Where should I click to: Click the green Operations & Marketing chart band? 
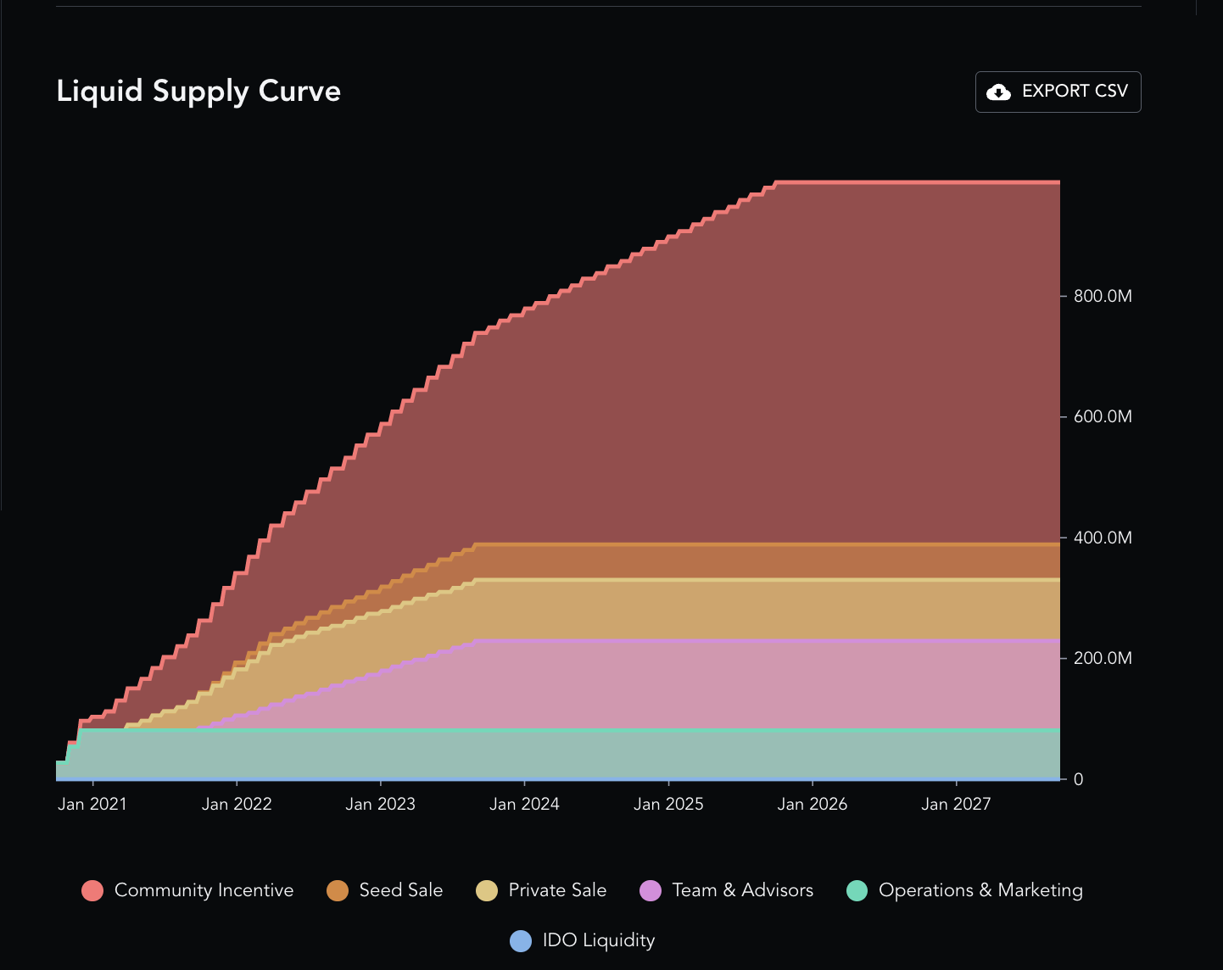coord(560,754)
